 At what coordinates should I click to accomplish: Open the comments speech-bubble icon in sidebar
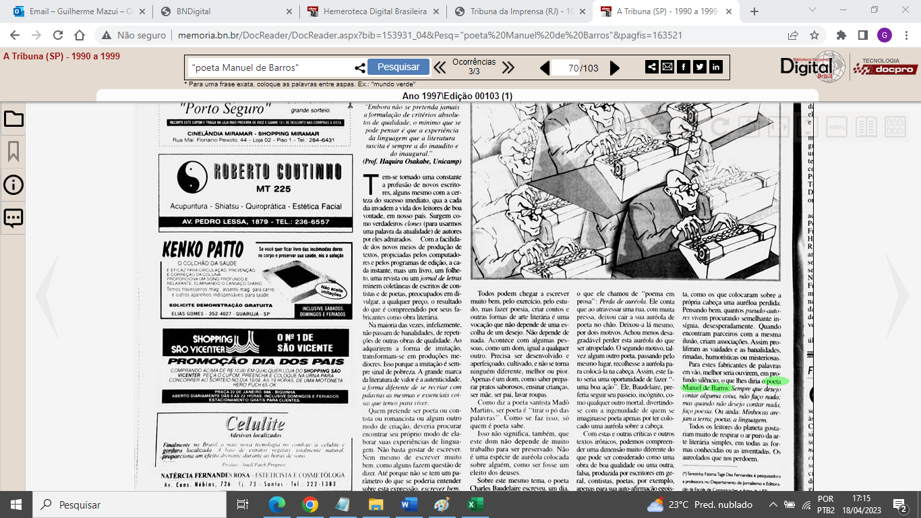13,217
